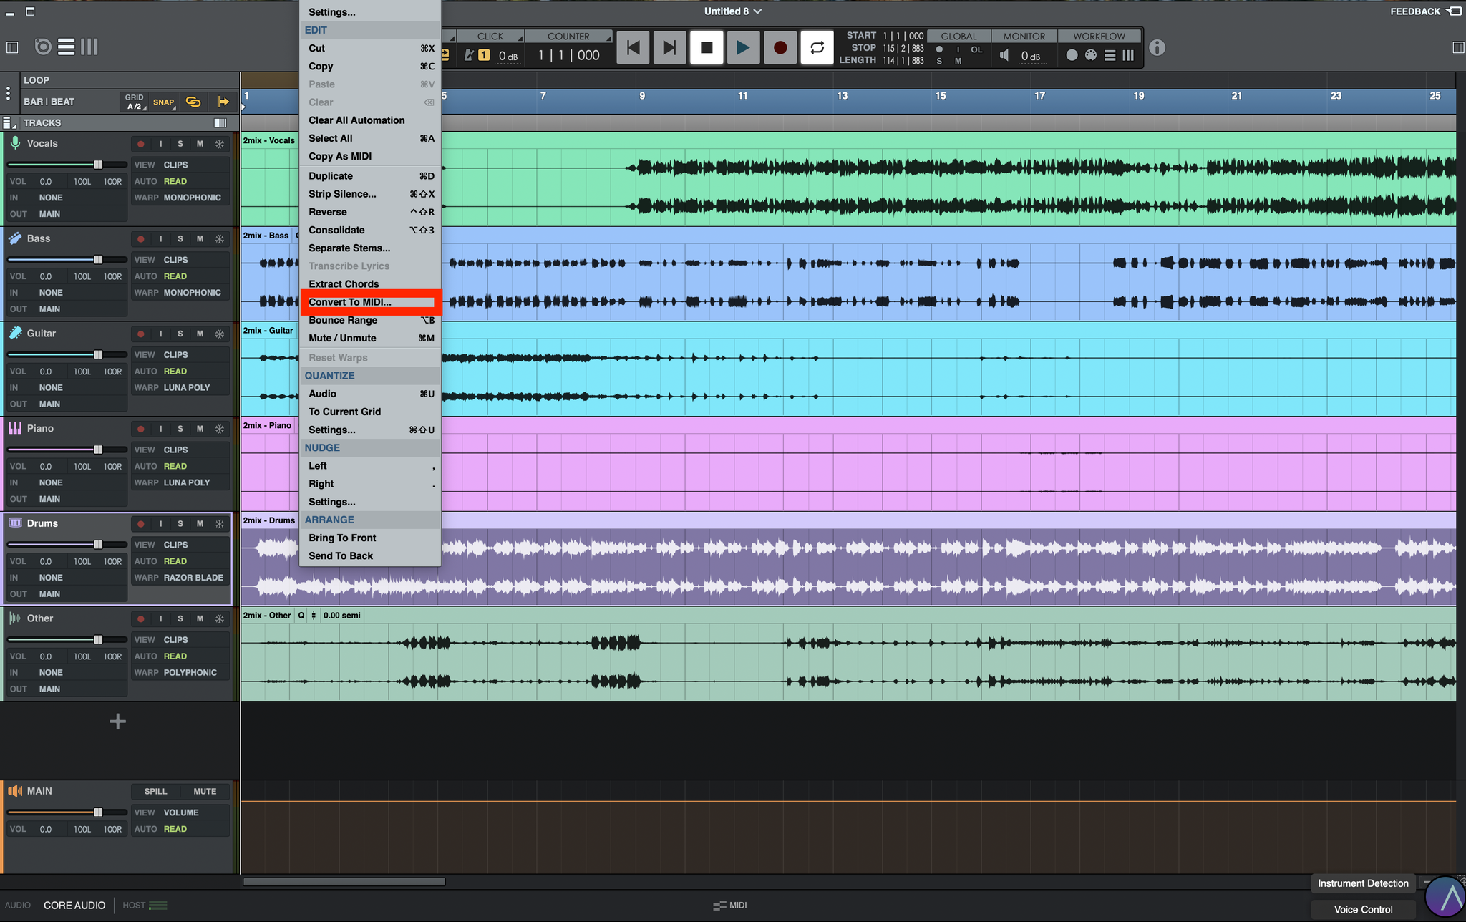Screen dimensions: 1466x922
Task: Adjust the Bass track volume fader
Action: click(98, 259)
